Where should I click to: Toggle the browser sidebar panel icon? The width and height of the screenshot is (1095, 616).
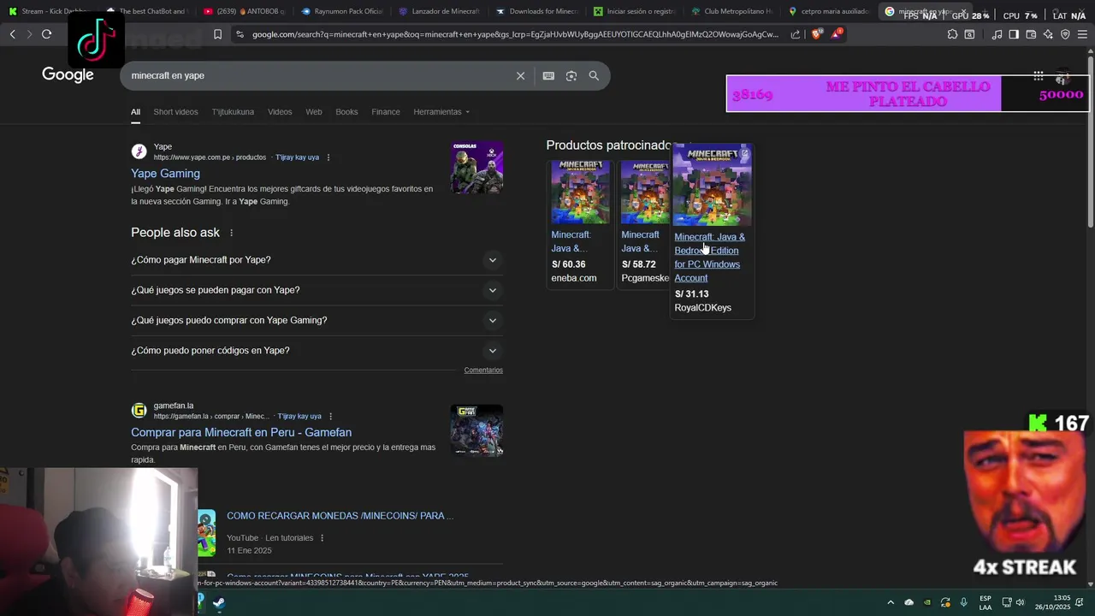1014,34
